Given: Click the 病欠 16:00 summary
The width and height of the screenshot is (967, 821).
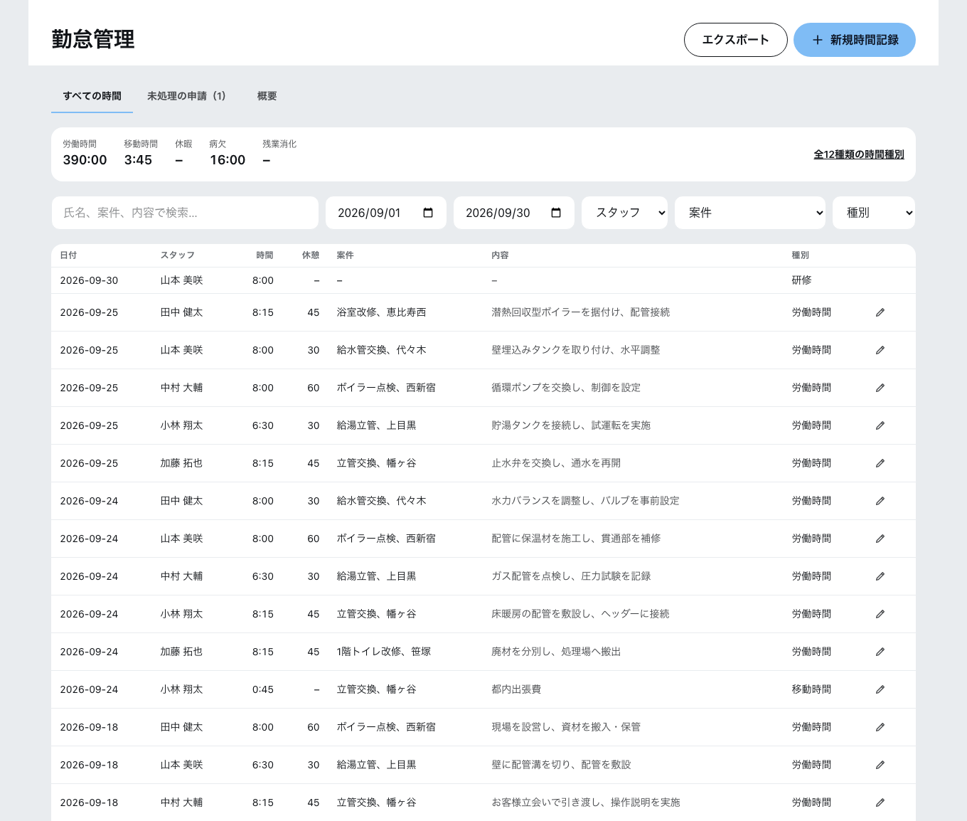Looking at the screenshot, I should [x=228, y=153].
